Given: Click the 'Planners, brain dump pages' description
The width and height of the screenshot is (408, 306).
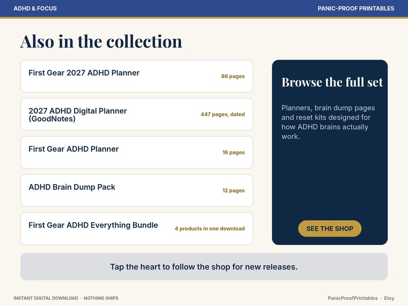Looking at the screenshot, I should pyautogui.click(x=328, y=122).
